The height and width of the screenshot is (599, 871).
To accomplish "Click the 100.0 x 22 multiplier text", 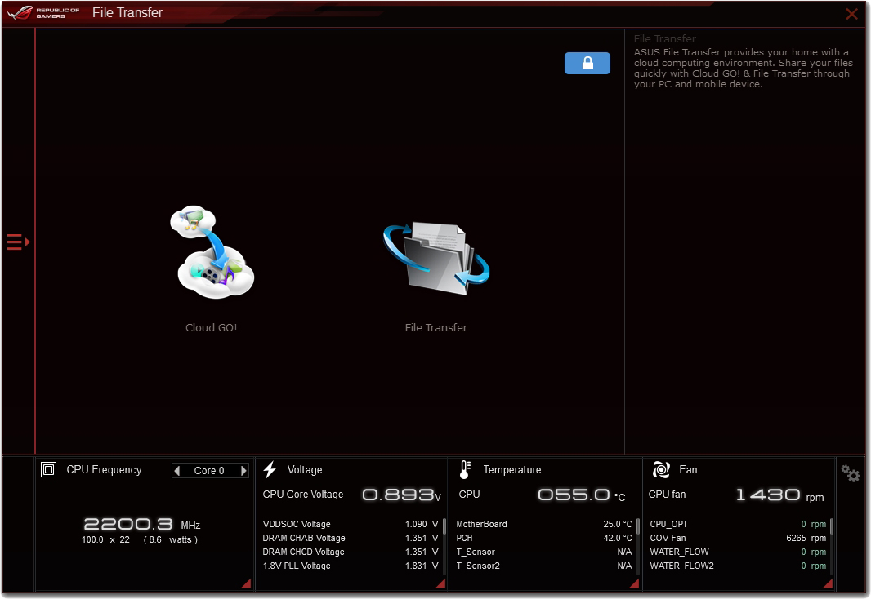I will 105,539.
